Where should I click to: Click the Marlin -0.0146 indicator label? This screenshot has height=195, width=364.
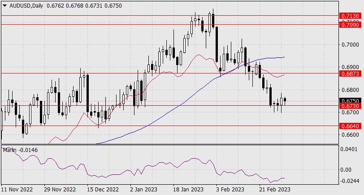pos(20,150)
